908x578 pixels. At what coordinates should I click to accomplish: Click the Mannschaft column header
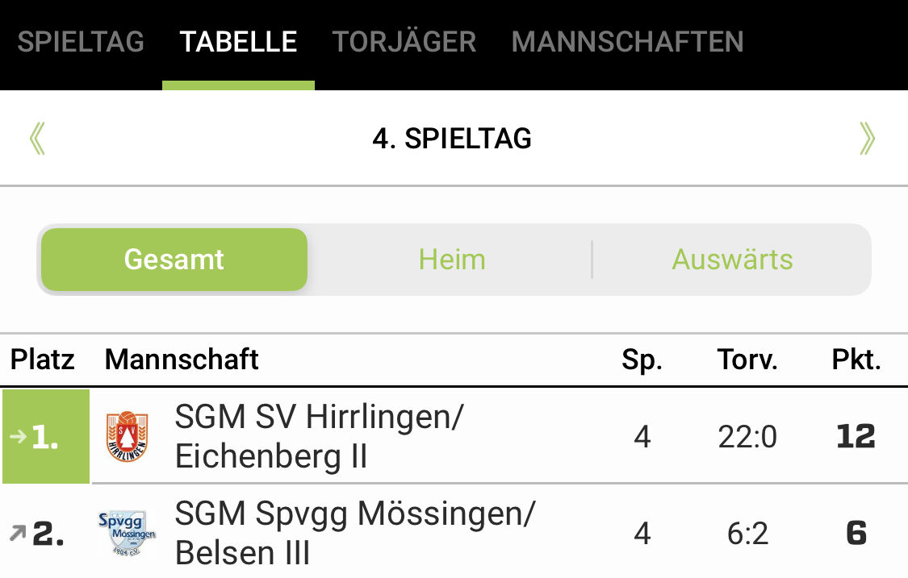(x=182, y=360)
